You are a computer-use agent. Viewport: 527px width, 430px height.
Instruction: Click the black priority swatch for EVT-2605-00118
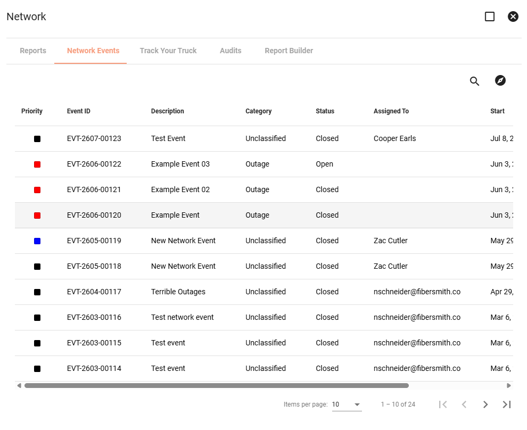coord(37,267)
